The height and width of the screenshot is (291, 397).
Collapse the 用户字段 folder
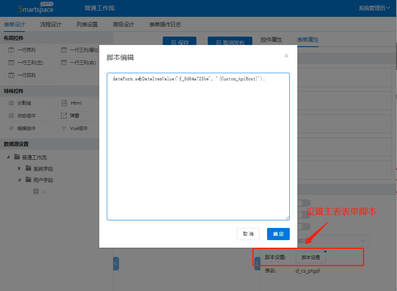[x=19, y=180]
